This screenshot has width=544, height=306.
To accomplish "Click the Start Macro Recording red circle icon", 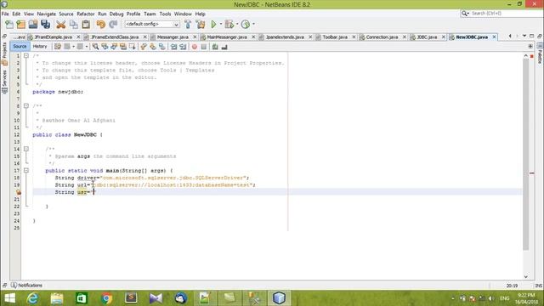I will pos(195,47).
